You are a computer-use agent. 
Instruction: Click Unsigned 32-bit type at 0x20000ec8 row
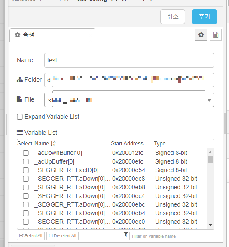(176, 179)
